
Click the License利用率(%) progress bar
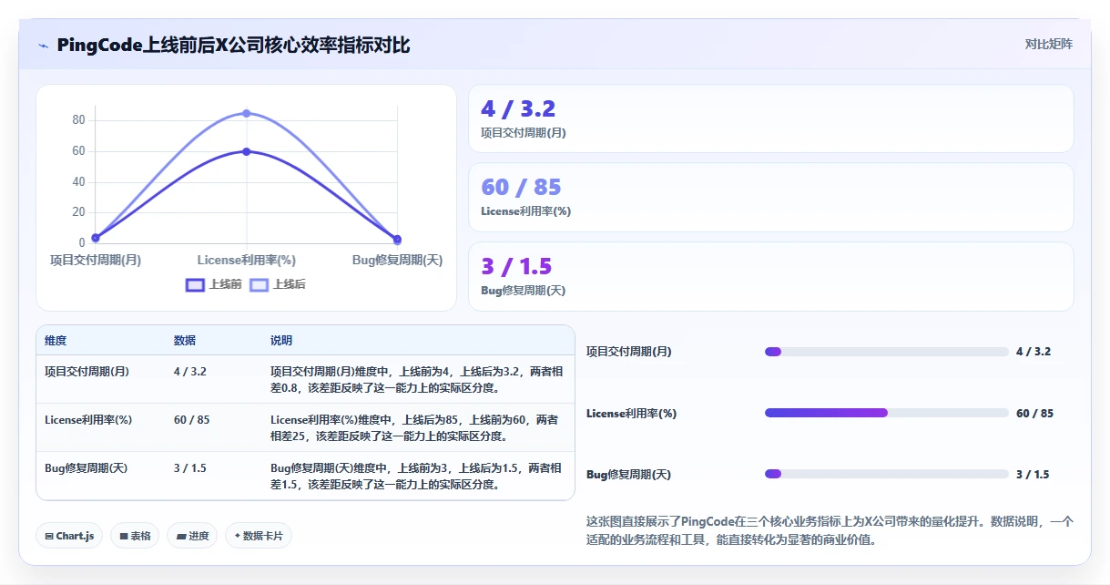click(x=887, y=413)
